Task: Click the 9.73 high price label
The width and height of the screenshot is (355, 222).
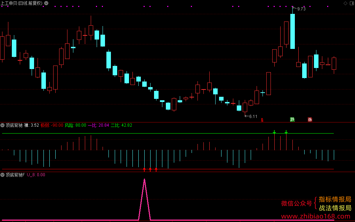Action: click(301, 9)
